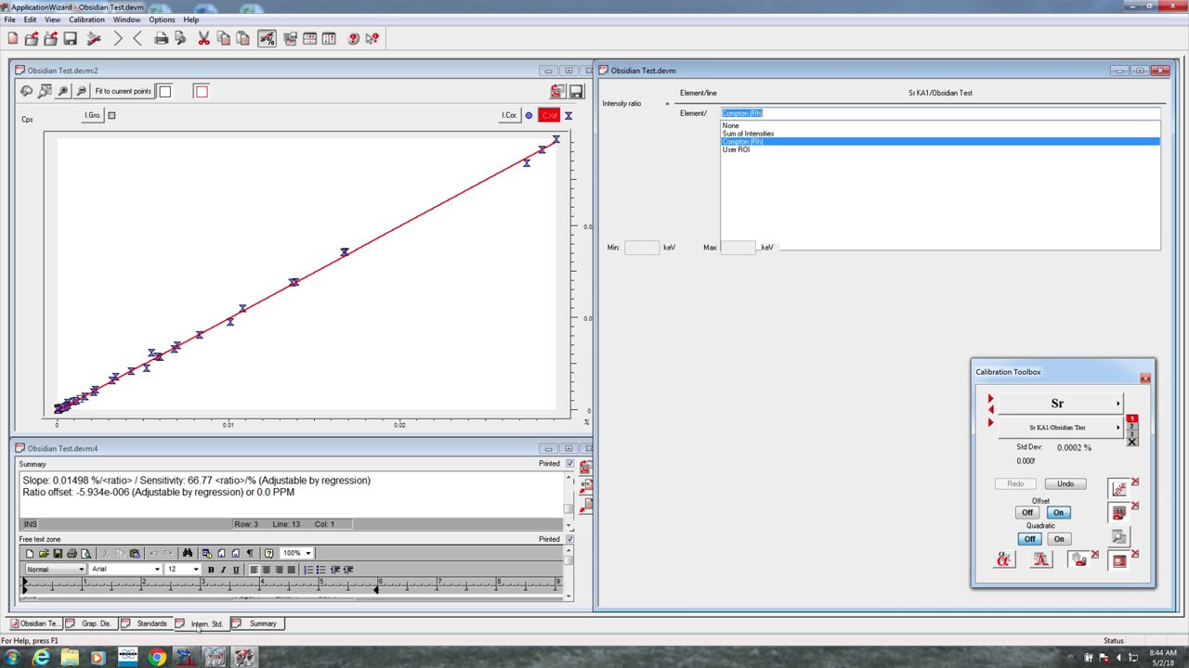Click the New document icon in main toolbar
Screen dimensions: 1189x668
pyautogui.click(x=13, y=38)
